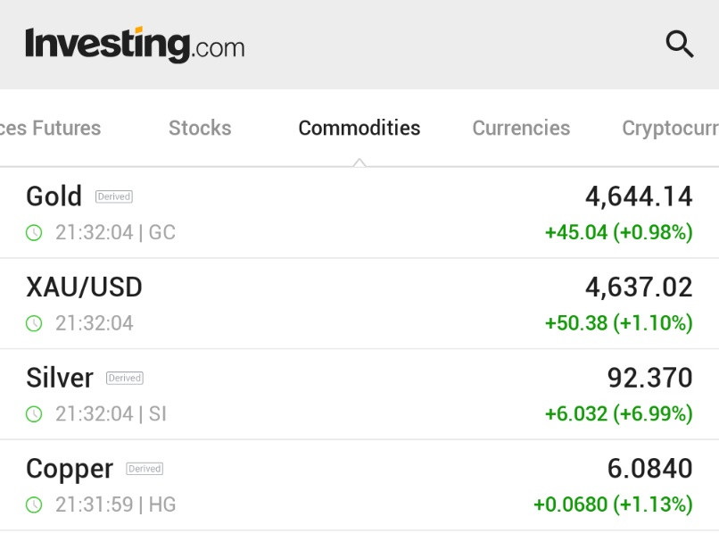Open the search magnifier icon
This screenshot has height=542, width=719.
click(679, 44)
